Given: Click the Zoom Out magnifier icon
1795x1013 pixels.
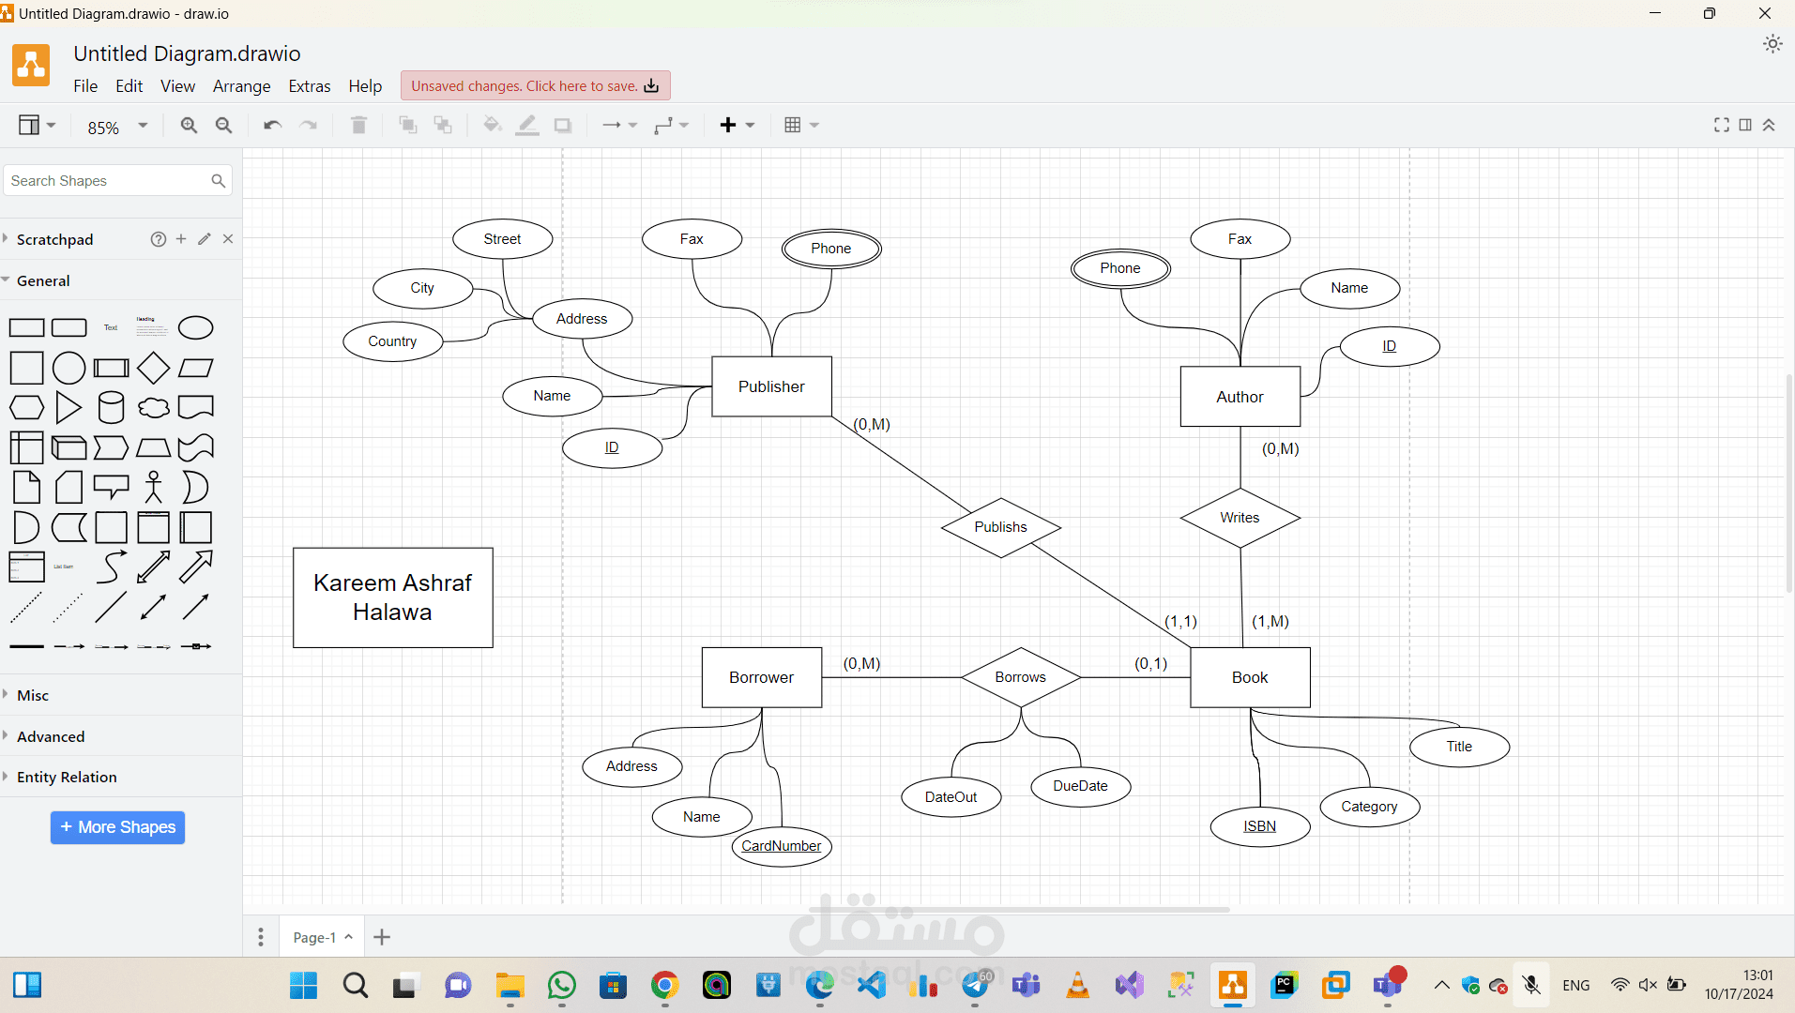Looking at the screenshot, I should pyautogui.click(x=223, y=126).
